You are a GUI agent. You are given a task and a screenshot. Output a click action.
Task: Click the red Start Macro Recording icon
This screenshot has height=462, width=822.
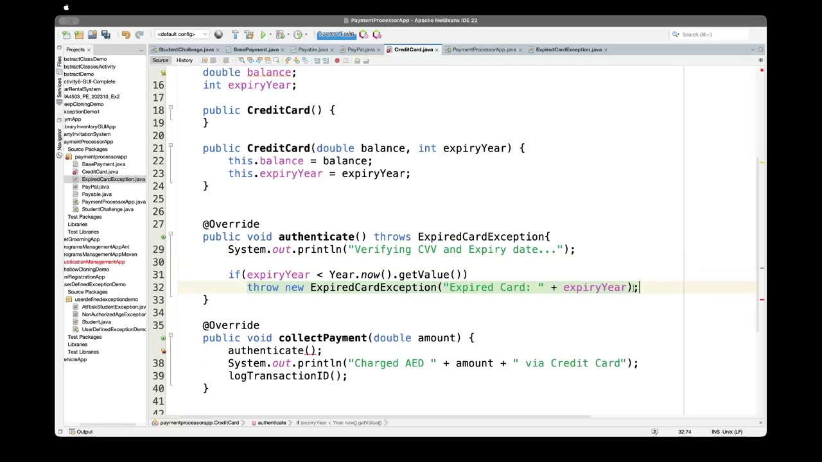pos(337,60)
